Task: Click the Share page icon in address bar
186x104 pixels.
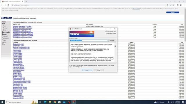Action: tap(171, 5)
